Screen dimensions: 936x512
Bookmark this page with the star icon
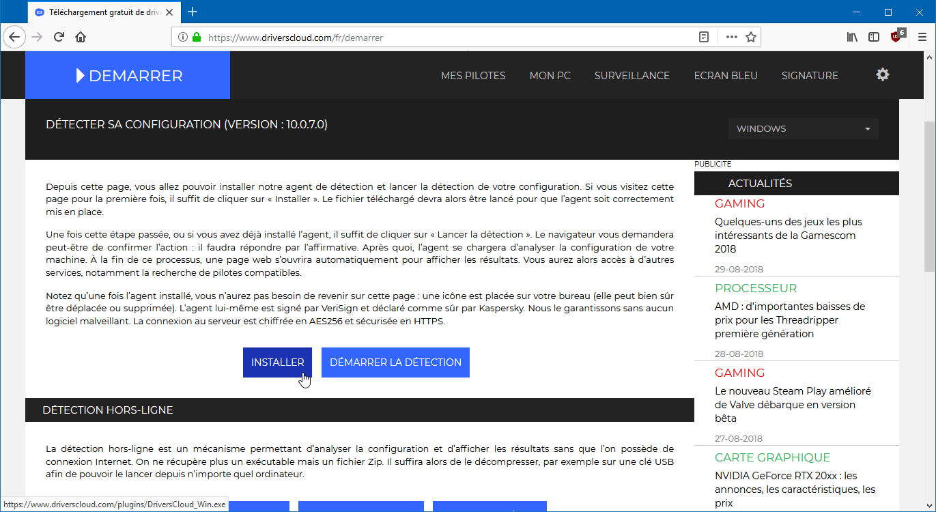751,38
